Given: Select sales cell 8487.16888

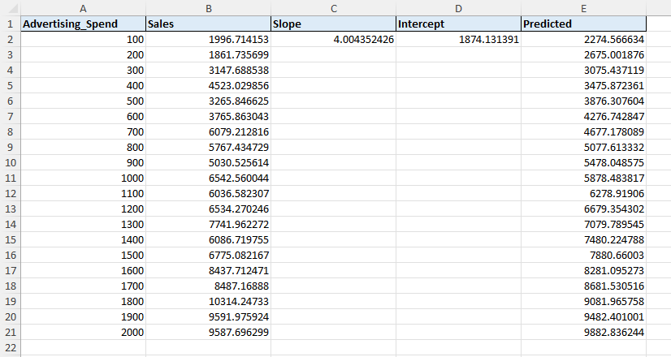Looking at the screenshot, I should click(209, 286).
